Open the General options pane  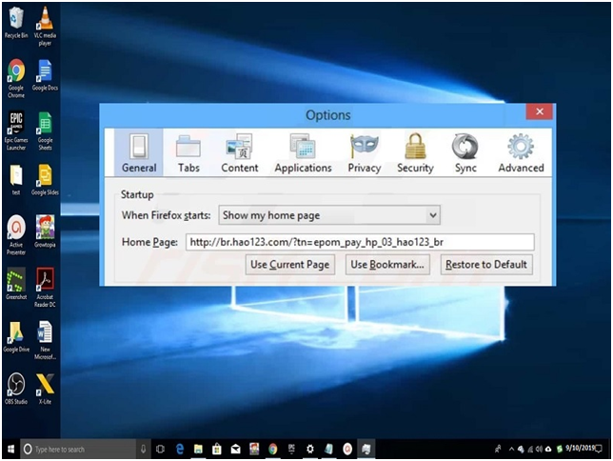point(139,152)
